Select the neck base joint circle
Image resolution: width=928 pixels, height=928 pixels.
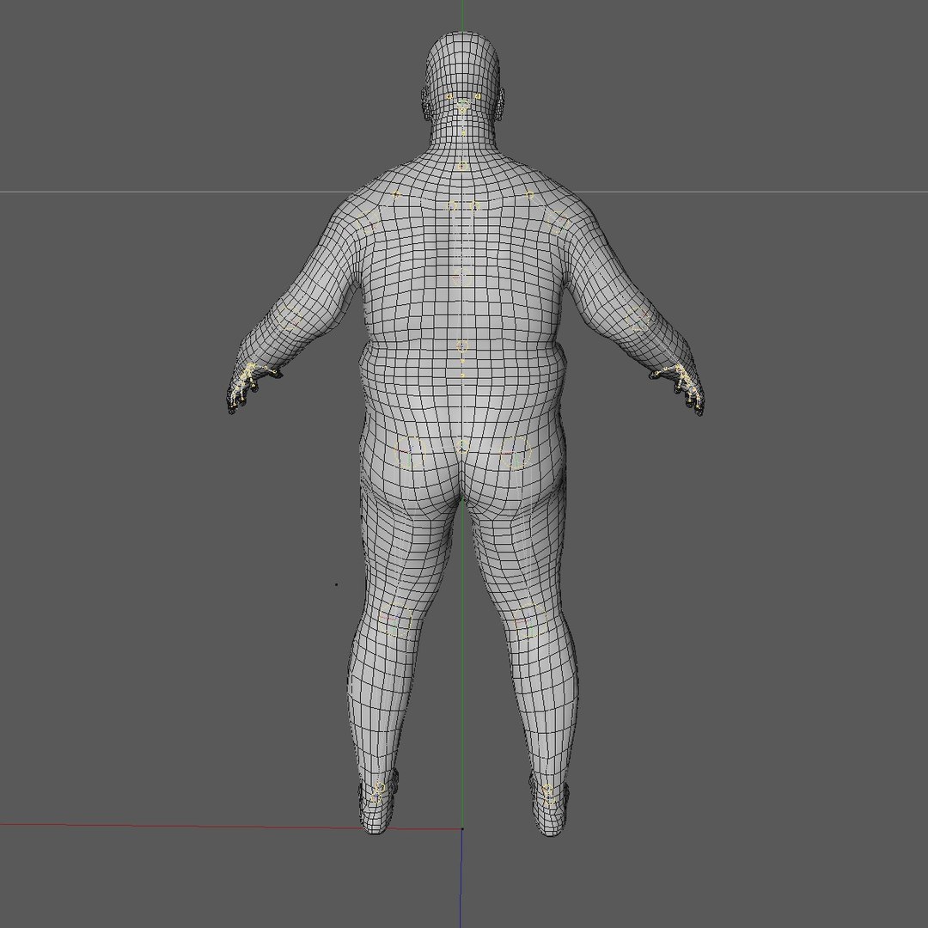pos(461,167)
